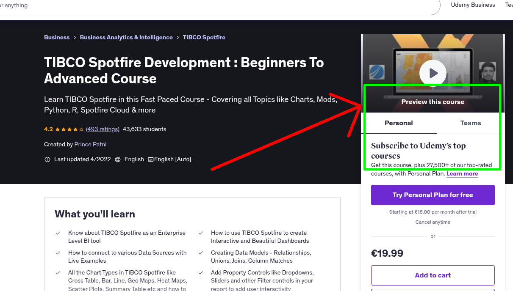Click the globe icon next to English
The image size is (513, 291).
pos(117,159)
